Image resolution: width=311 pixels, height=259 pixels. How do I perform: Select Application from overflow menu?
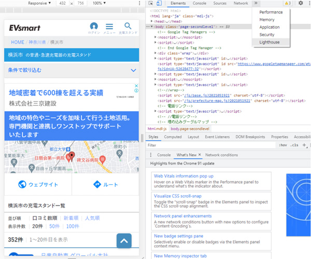click(271, 27)
